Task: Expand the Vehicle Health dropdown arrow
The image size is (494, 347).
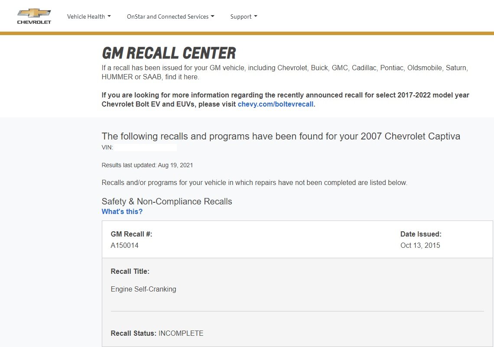Action: tap(109, 16)
